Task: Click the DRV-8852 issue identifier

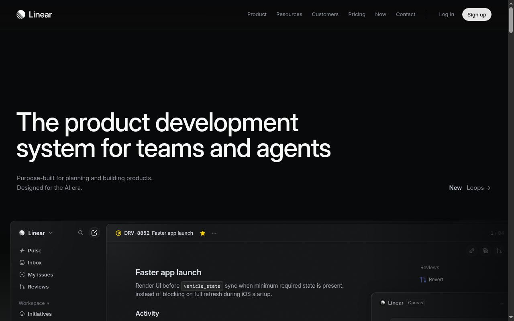Action: pos(137,233)
